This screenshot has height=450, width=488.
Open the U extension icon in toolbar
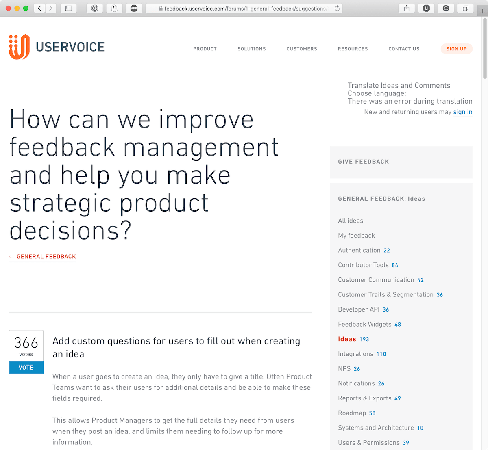coord(426,8)
